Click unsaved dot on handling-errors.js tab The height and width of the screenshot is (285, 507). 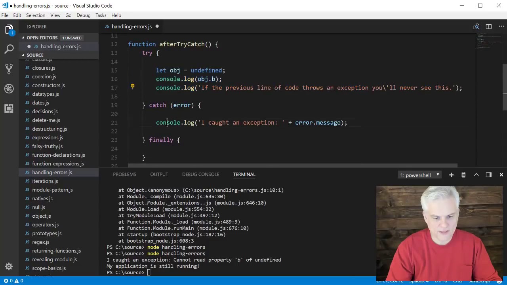157,27
